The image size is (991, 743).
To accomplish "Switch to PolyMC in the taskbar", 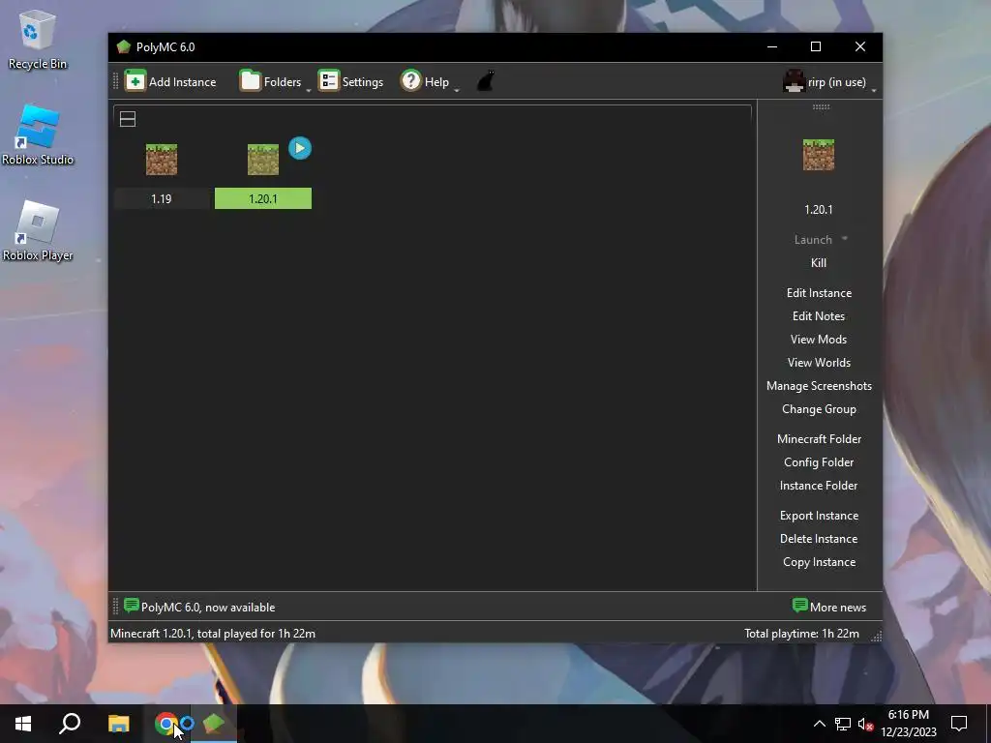I will [214, 724].
